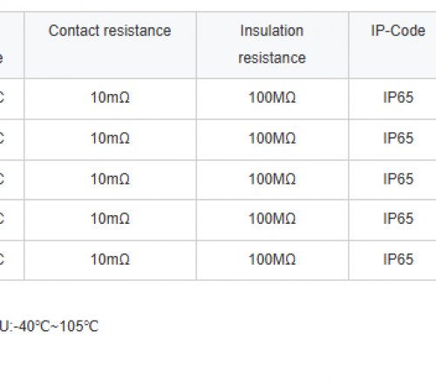Viewport: 436px width, 392px height.
Task: Select the Insulation resistance column header
Action: [272, 44]
